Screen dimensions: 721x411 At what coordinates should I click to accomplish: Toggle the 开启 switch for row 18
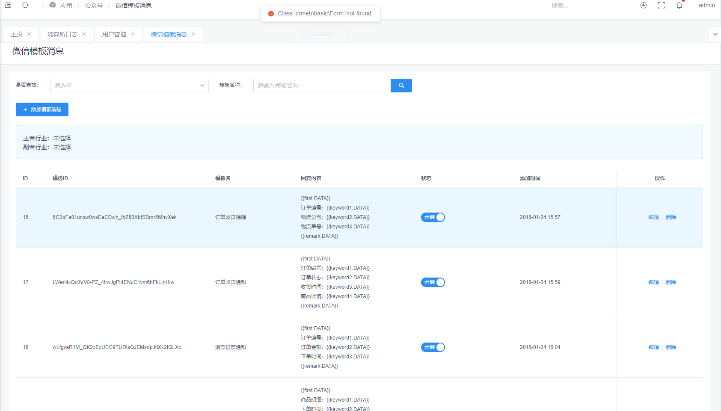coord(433,347)
